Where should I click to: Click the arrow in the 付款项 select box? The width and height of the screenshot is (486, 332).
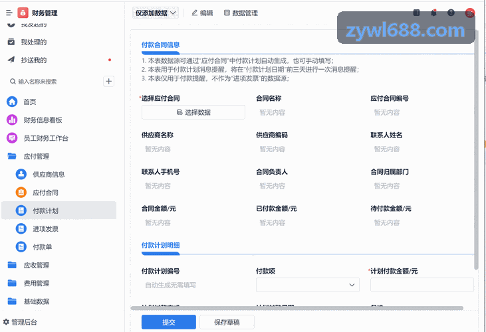[x=352, y=285]
